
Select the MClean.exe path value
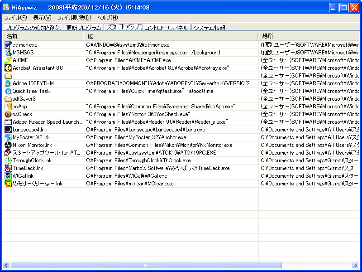pos(129,184)
